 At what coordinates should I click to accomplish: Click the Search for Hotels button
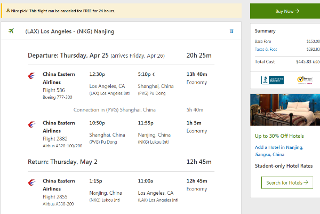287,183
